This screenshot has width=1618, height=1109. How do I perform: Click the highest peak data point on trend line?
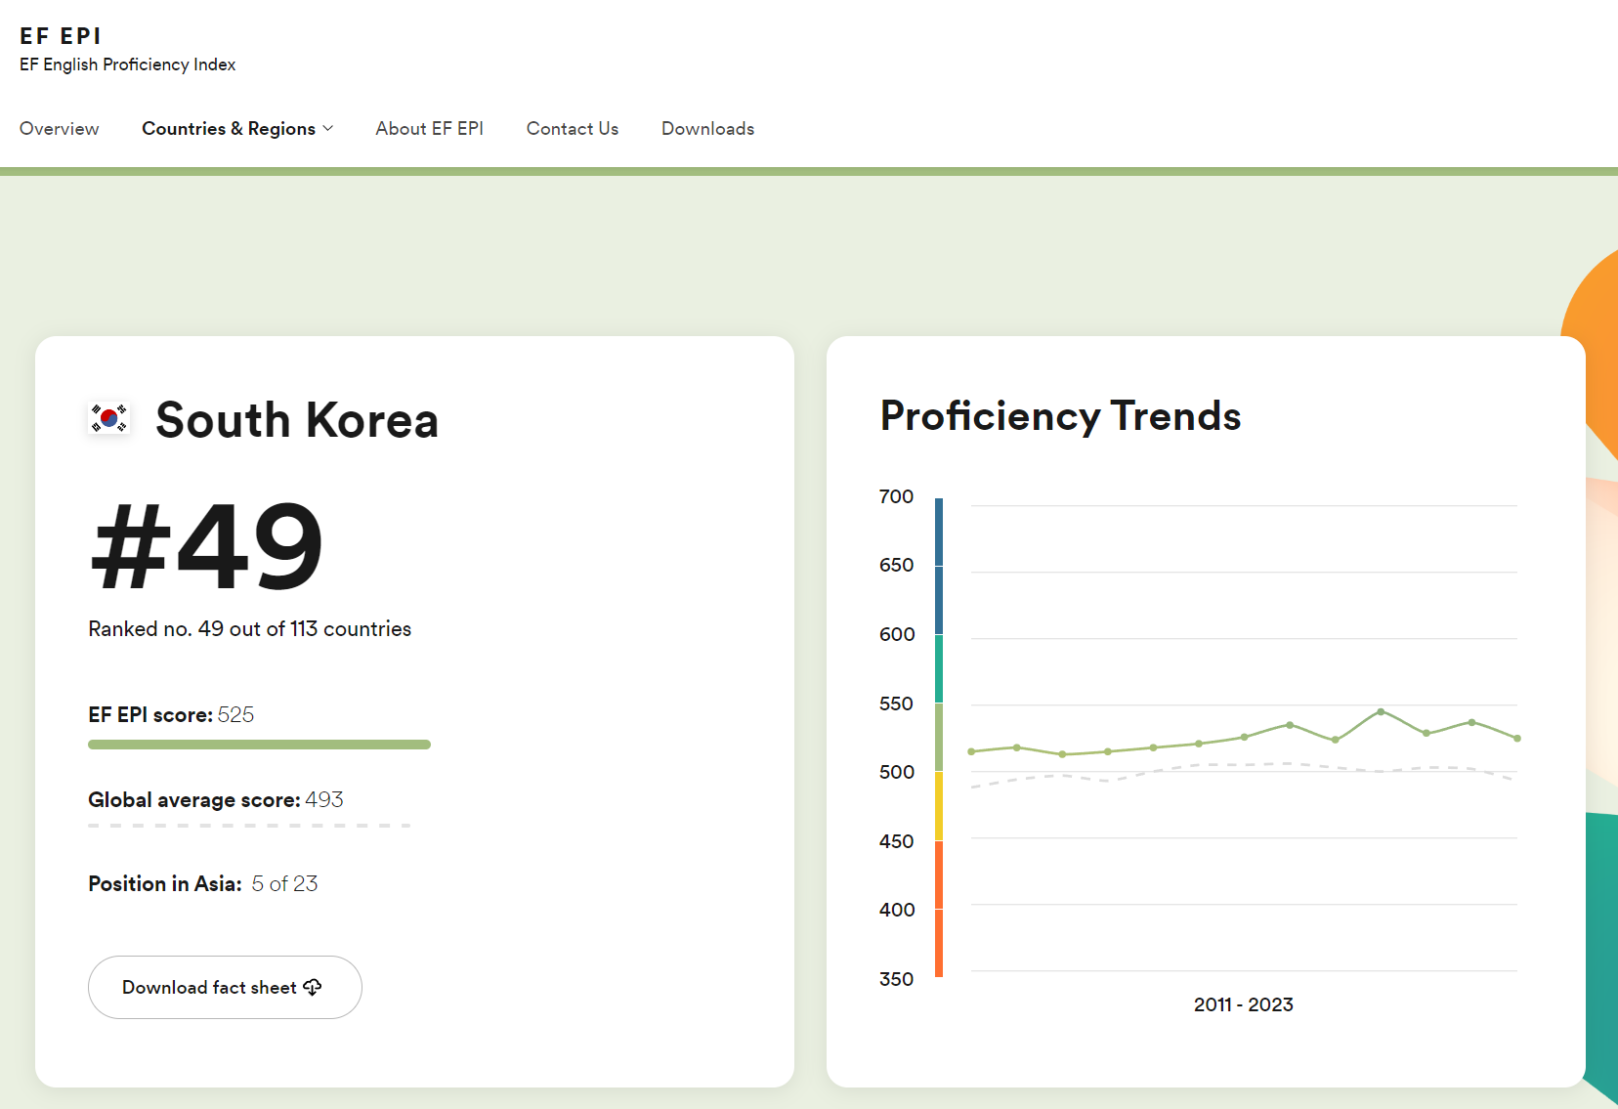point(1381,711)
